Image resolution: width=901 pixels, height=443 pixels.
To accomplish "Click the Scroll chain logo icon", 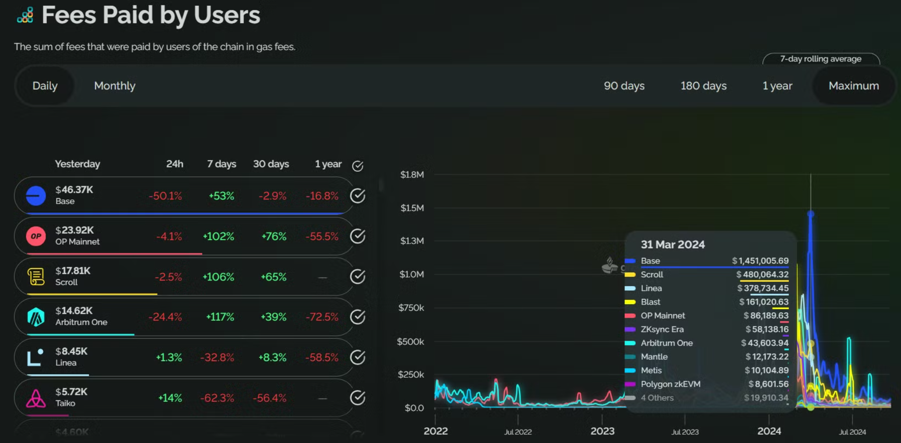I will [x=36, y=276].
